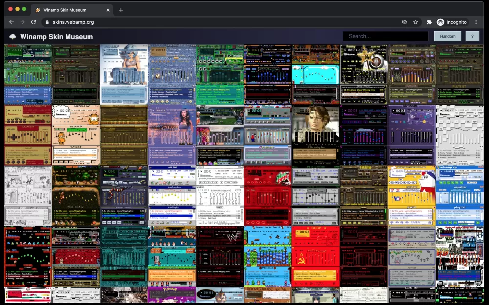Open the teal circuit-pattern skin
The image size is (489, 305).
pyautogui.click(x=124, y=257)
